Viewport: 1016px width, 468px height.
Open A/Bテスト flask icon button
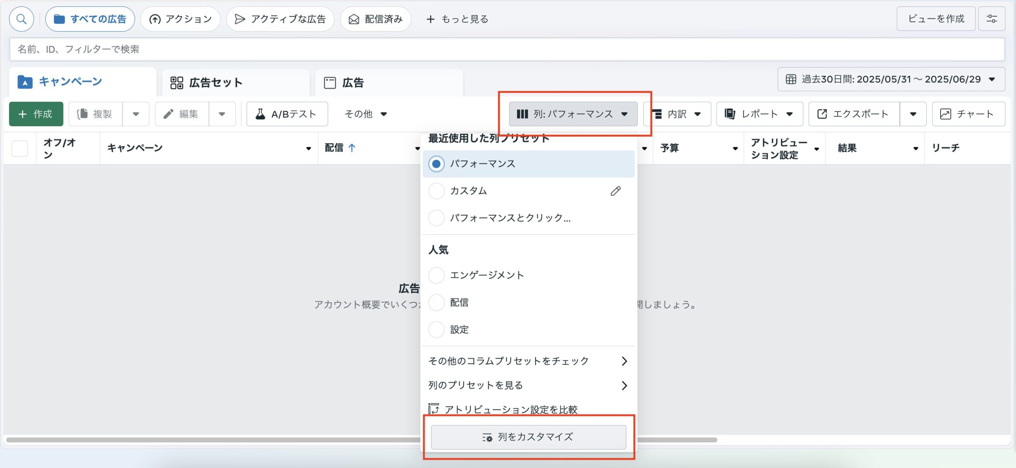coord(287,114)
